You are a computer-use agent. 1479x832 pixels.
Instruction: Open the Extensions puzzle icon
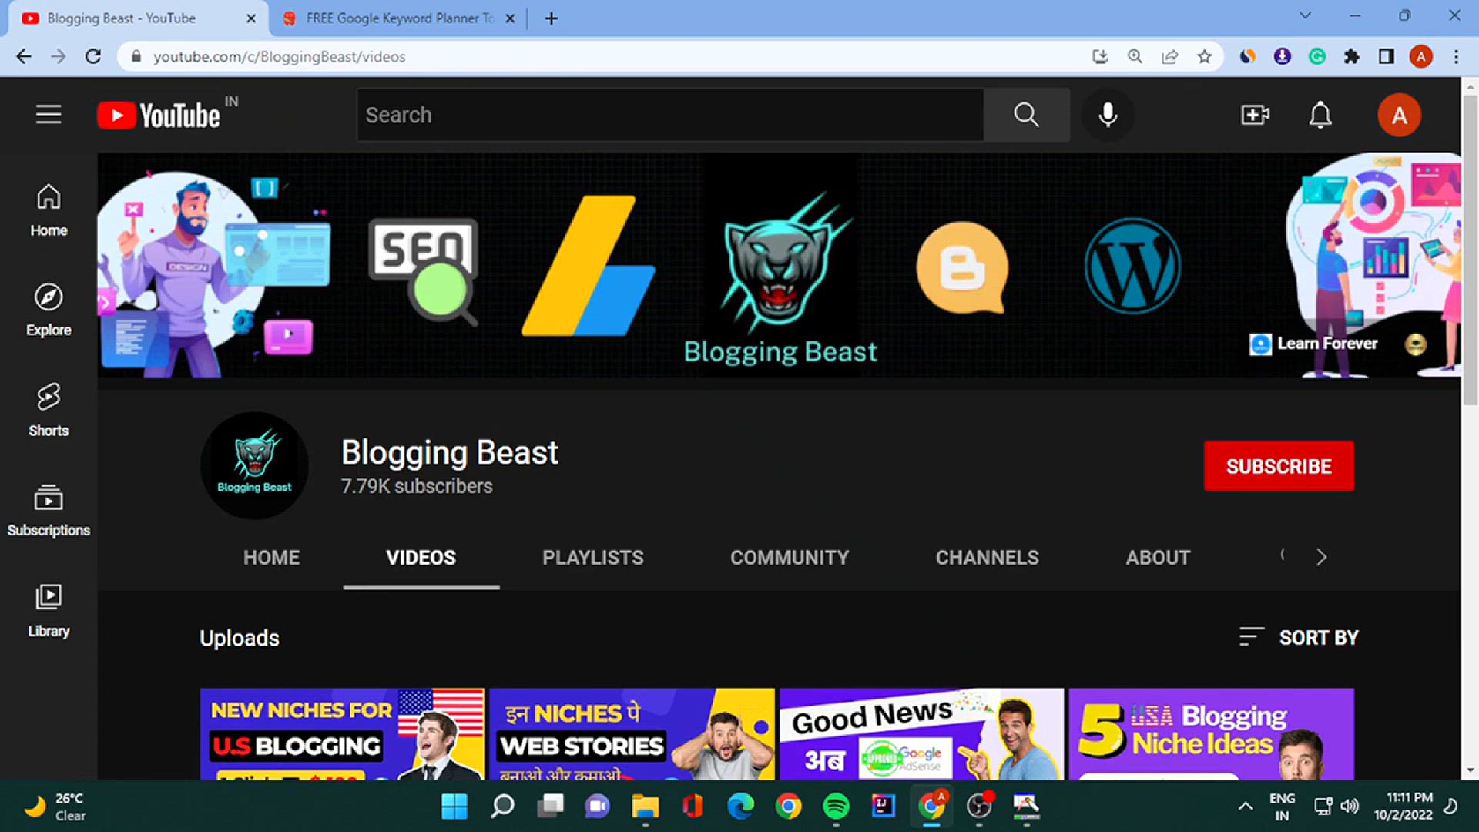point(1351,56)
